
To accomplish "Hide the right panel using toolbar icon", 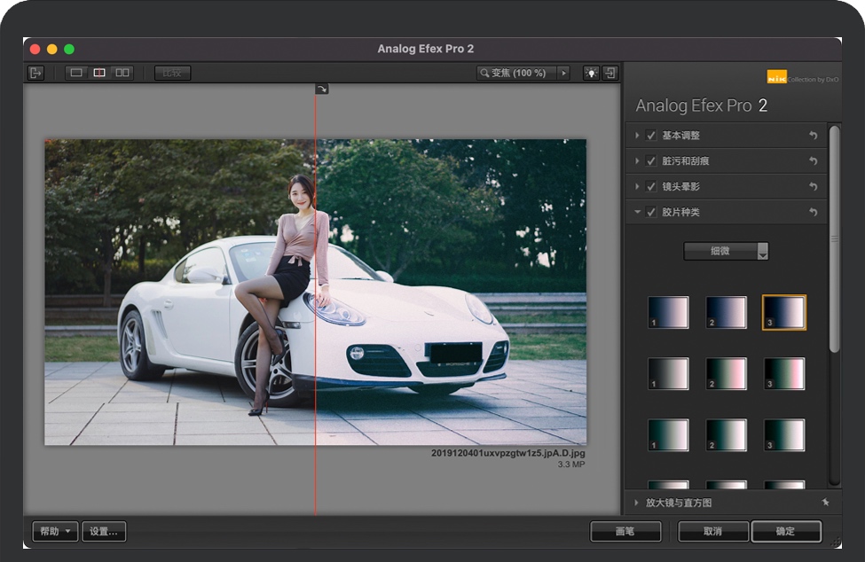I will tap(610, 73).
